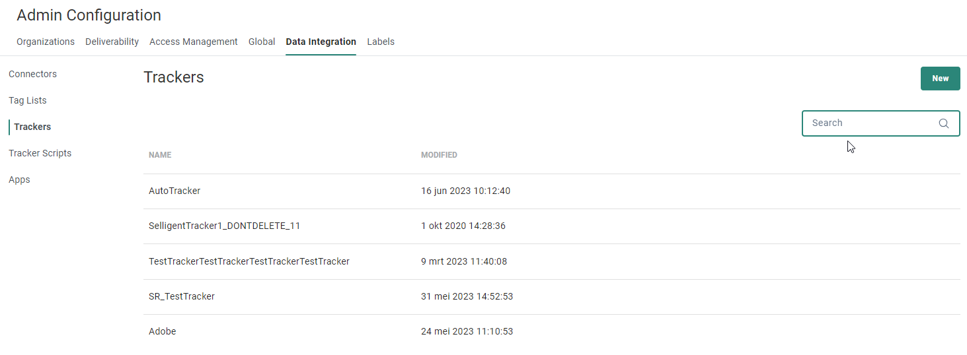This screenshot has height=355, width=967.
Task: Go to the Access Management tab
Action: 193,42
